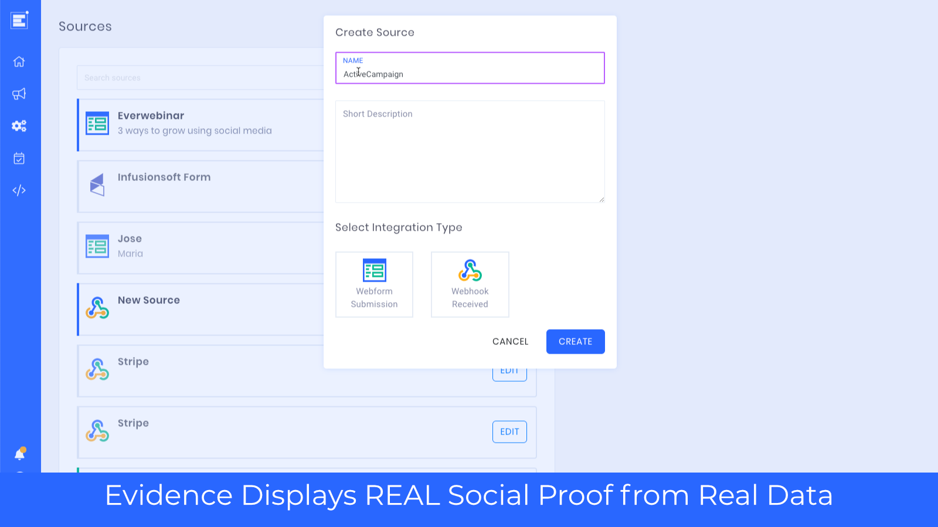Select Infusionsoft Form source icon

pyautogui.click(x=97, y=185)
